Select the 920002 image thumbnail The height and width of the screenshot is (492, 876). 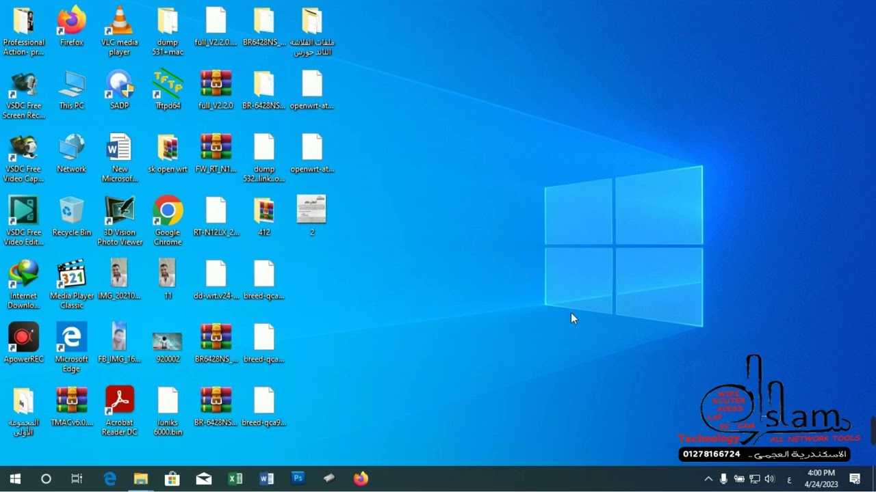[x=168, y=343]
